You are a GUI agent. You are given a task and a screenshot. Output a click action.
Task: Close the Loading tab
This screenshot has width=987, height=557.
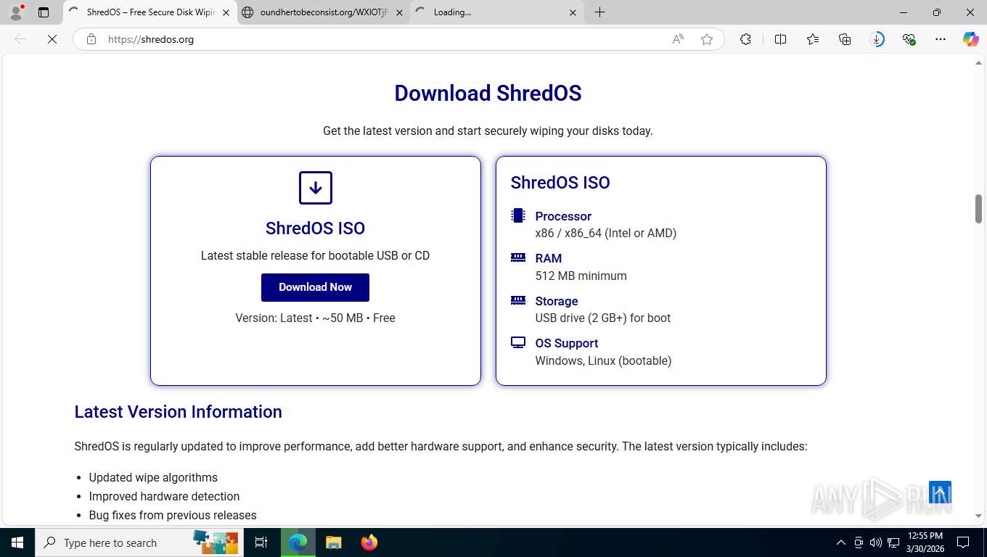573,12
